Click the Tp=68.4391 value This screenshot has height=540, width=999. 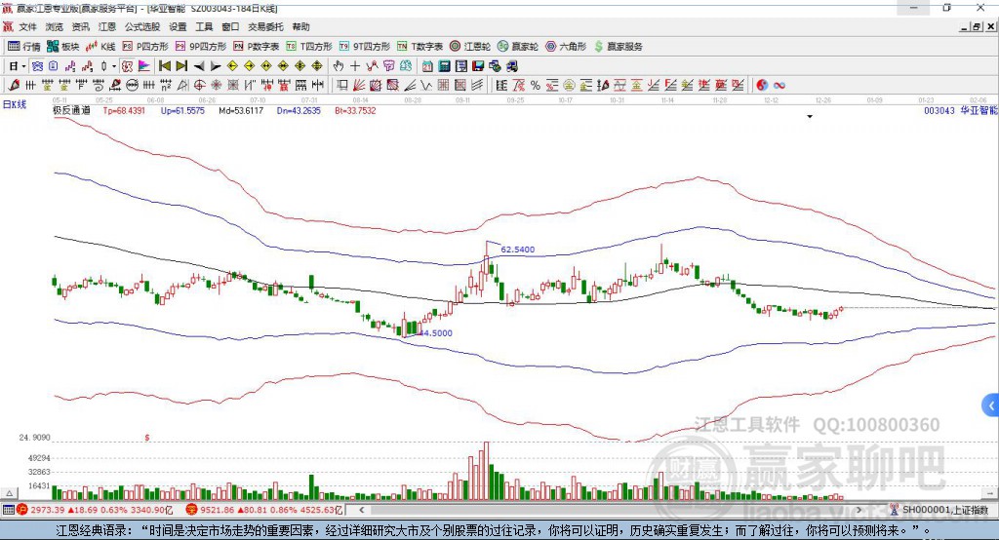tap(124, 110)
